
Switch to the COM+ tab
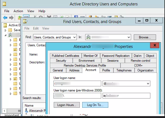(138, 65)
